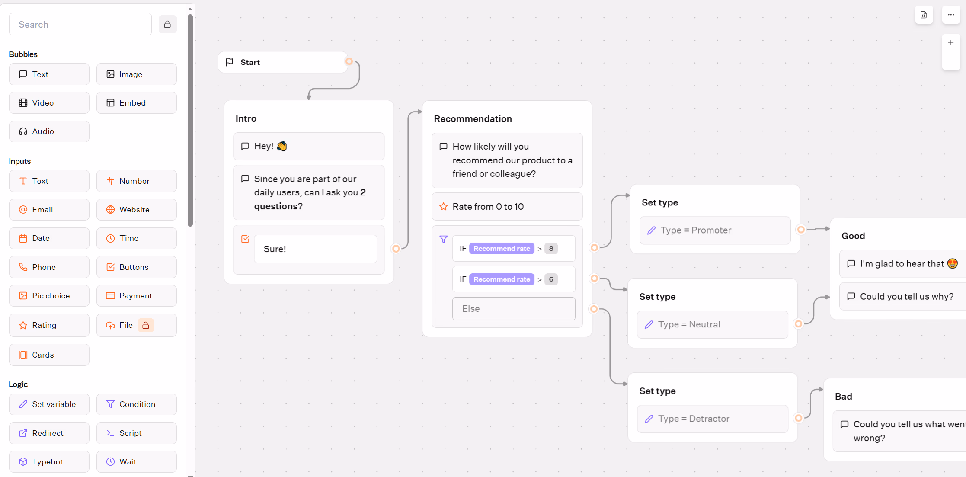Open the three-dots more options menu
Screen dimensions: 966x477
pos(951,15)
